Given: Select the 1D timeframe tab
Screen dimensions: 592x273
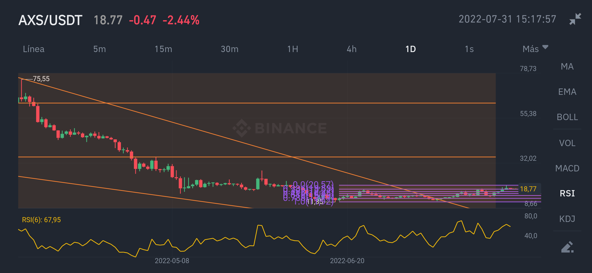Looking at the screenshot, I should pos(411,49).
